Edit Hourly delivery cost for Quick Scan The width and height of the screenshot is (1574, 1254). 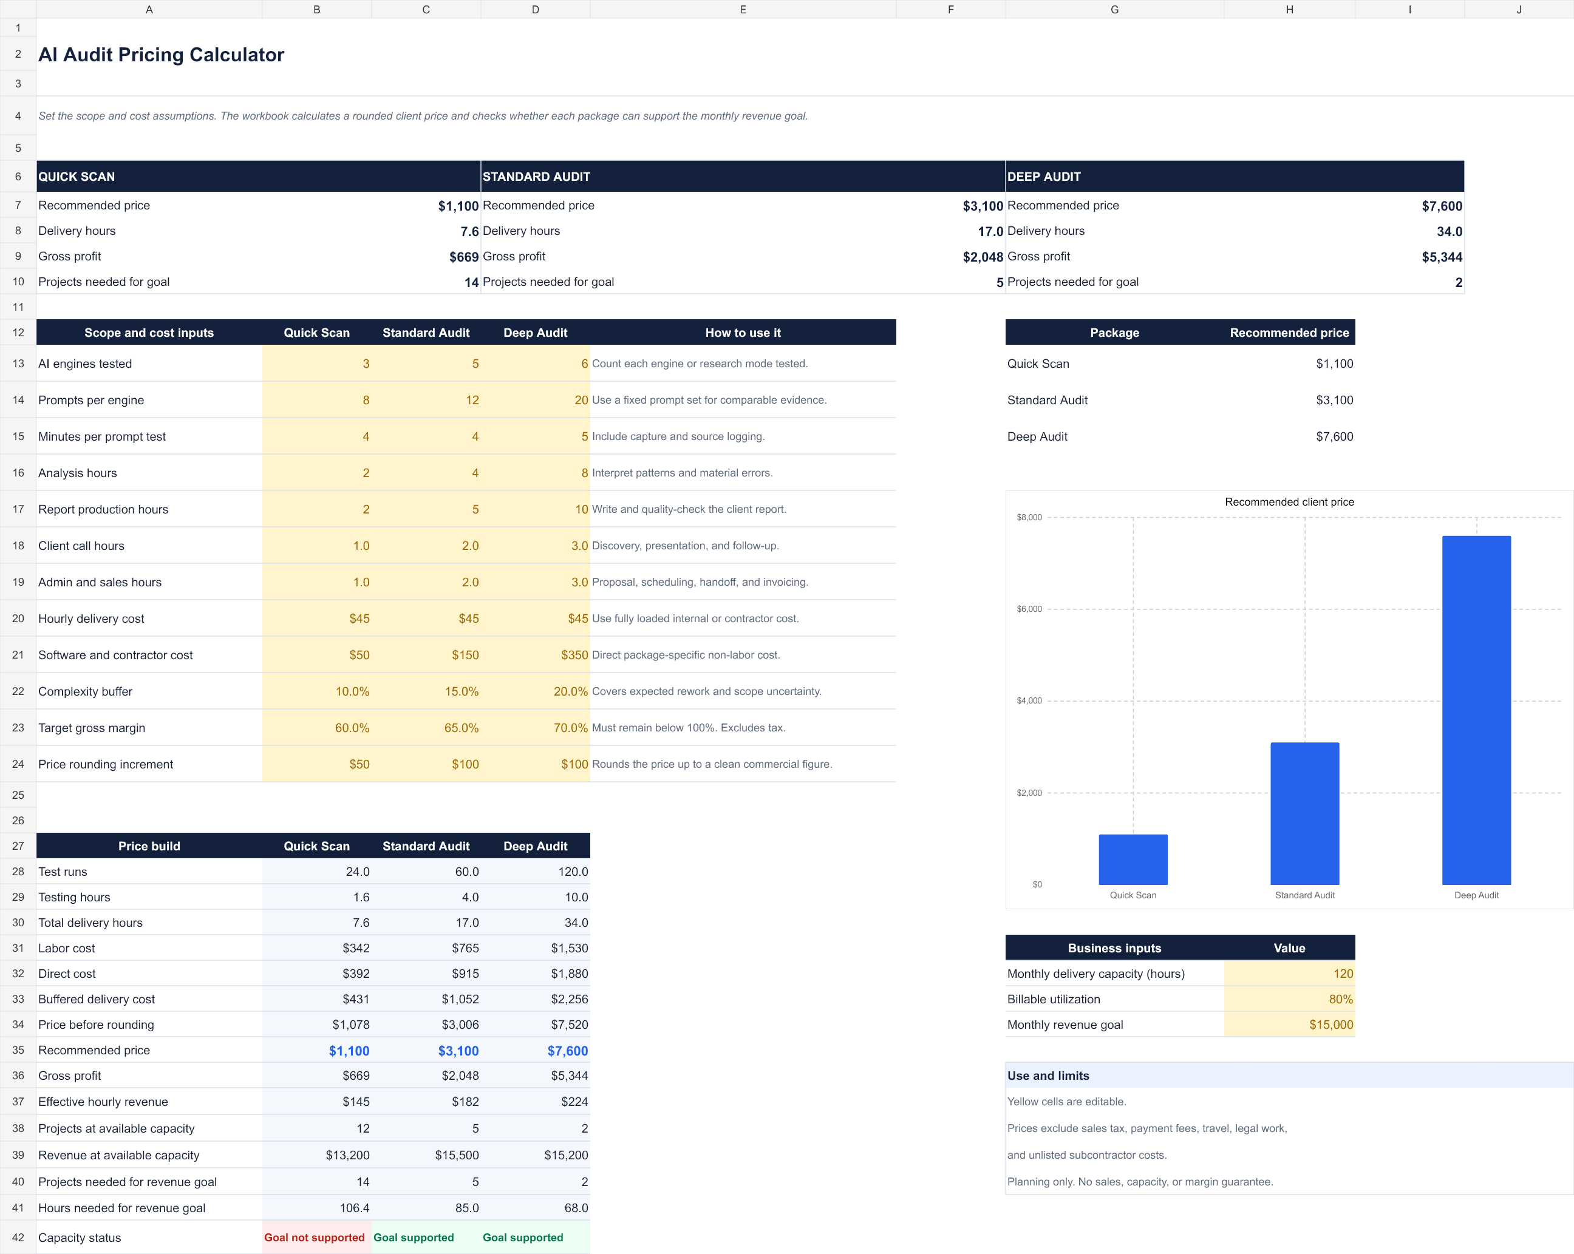click(x=317, y=619)
